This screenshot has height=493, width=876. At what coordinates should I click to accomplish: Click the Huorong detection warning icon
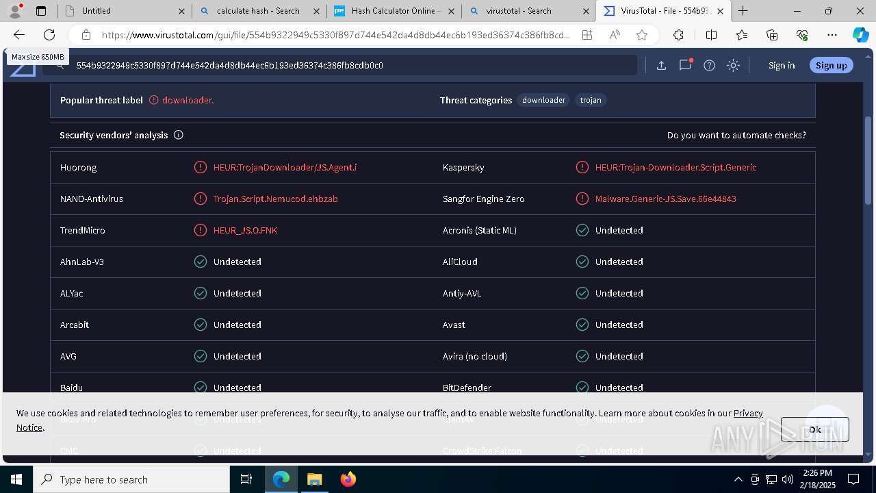pyautogui.click(x=201, y=167)
